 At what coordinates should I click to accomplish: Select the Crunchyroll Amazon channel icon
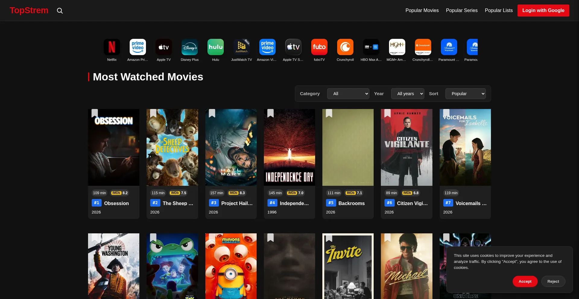click(x=423, y=47)
